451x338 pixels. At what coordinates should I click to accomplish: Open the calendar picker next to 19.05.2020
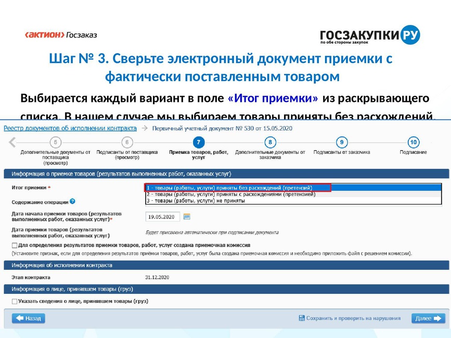coord(187,216)
